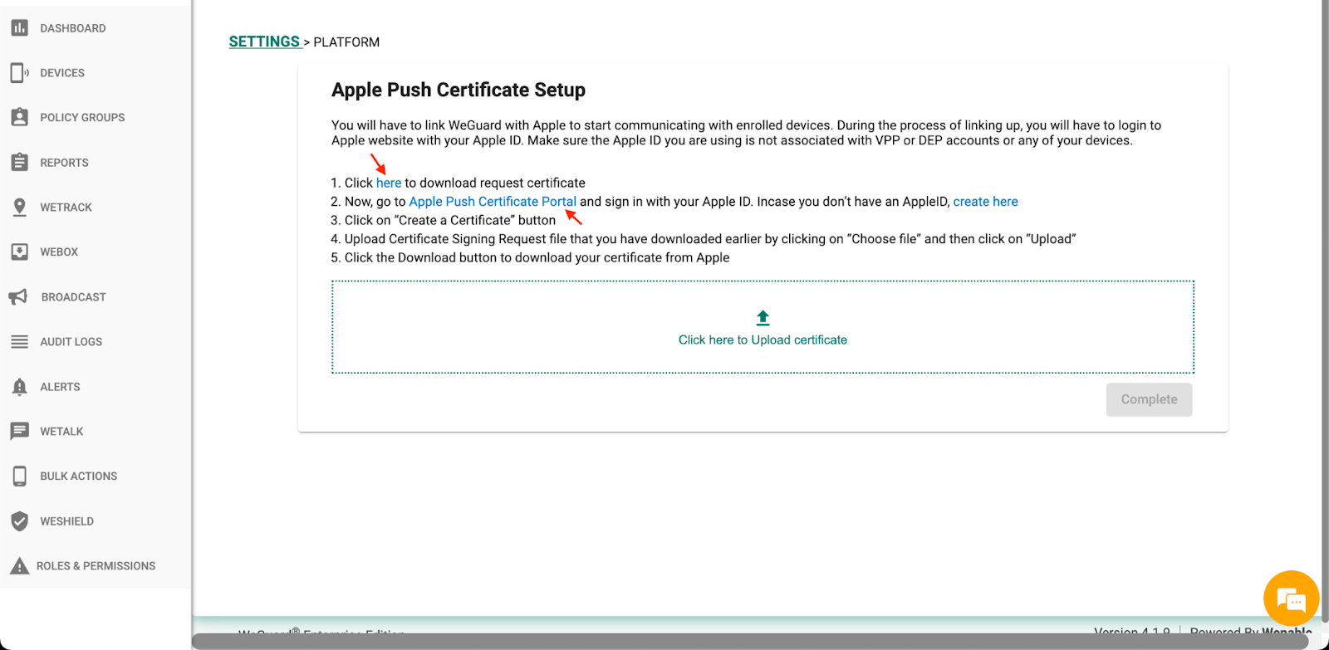The width and height of the screenshot is (1329, 650).
Task: Click the Alerts bell icon
Action: coord(20,387)
